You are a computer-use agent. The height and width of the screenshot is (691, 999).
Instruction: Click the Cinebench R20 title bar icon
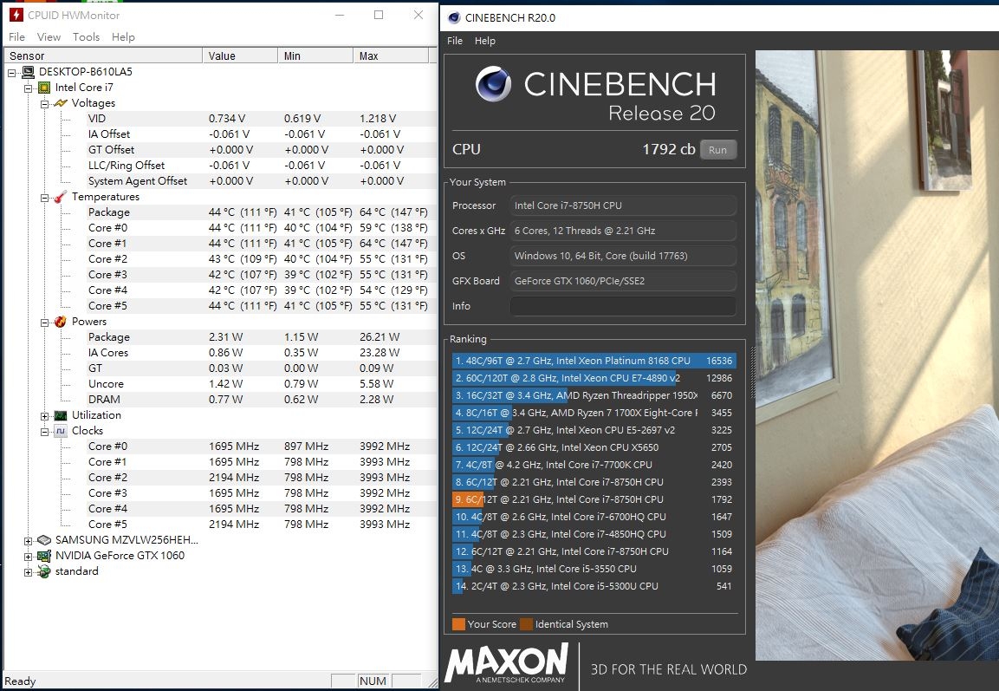click(454, 18)
